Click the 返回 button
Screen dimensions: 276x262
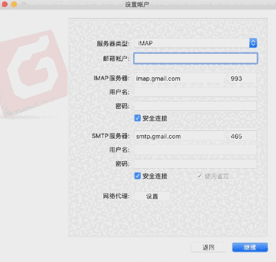tap(208, 248)
